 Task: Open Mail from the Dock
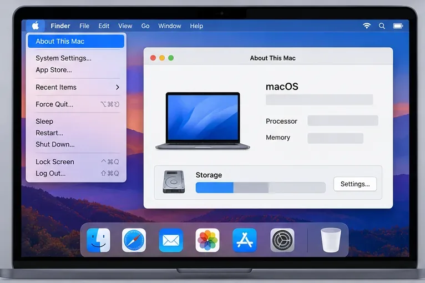(171, 240)
